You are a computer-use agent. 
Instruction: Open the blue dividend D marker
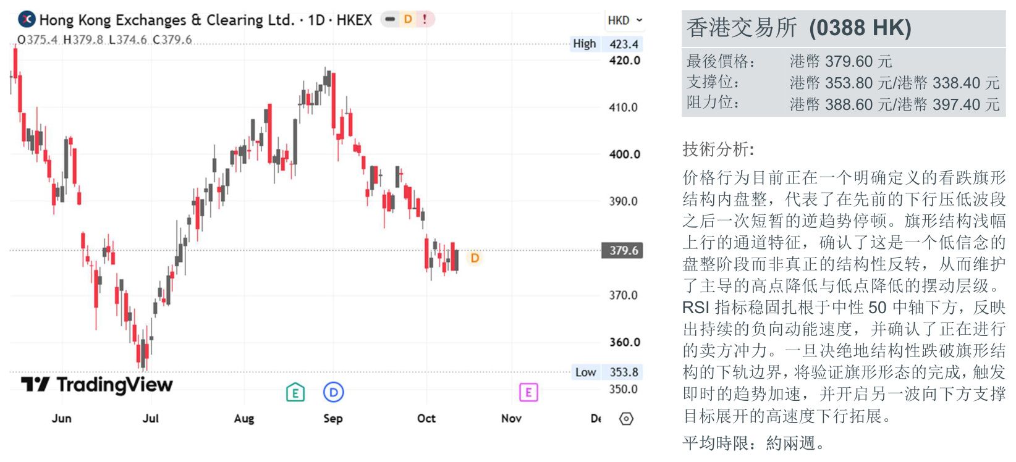click(334, 392)
